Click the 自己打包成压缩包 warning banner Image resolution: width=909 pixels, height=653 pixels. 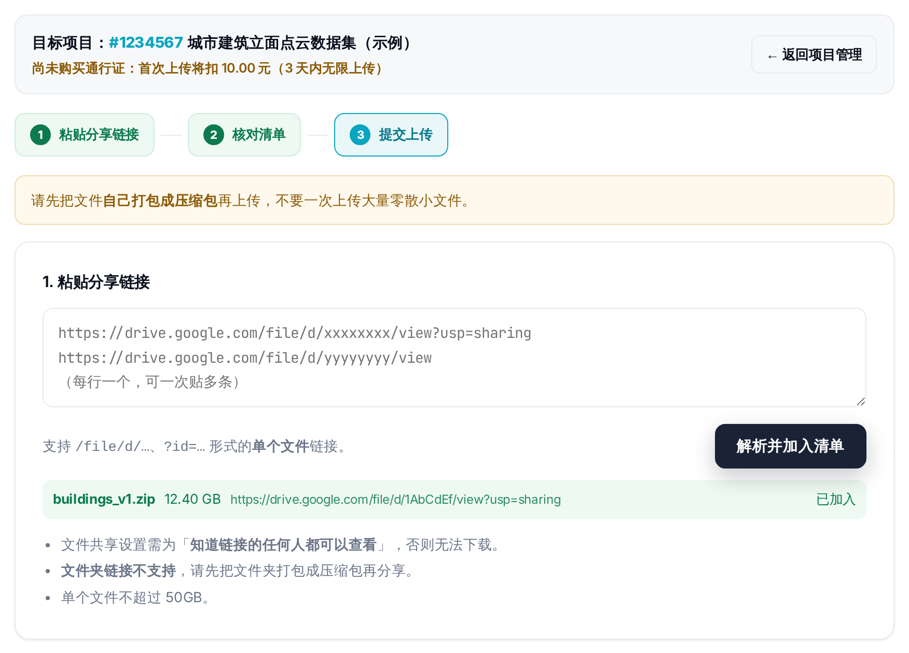pos(454,200)
